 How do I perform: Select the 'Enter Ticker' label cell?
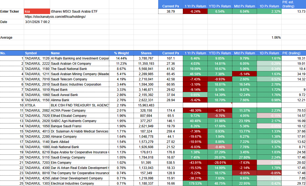tap(12, 11)
